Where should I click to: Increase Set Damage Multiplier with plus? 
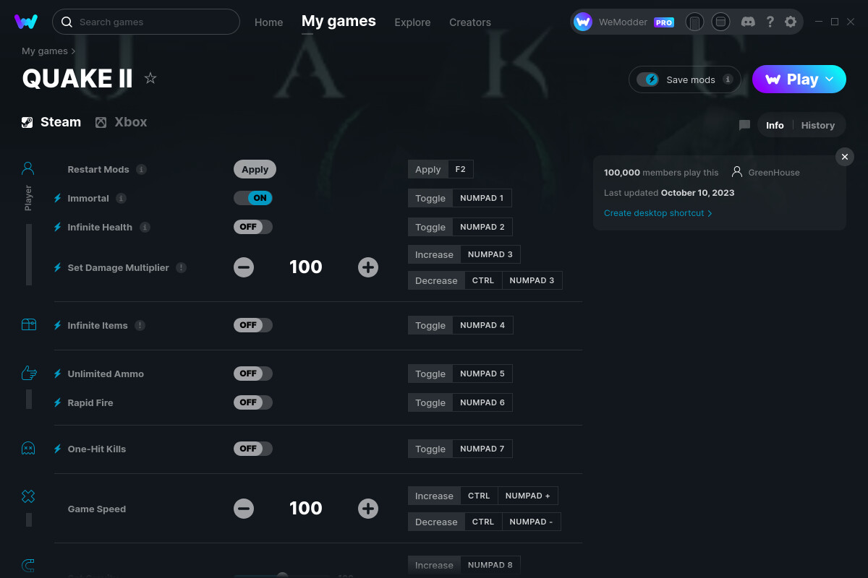click(368, 267)
